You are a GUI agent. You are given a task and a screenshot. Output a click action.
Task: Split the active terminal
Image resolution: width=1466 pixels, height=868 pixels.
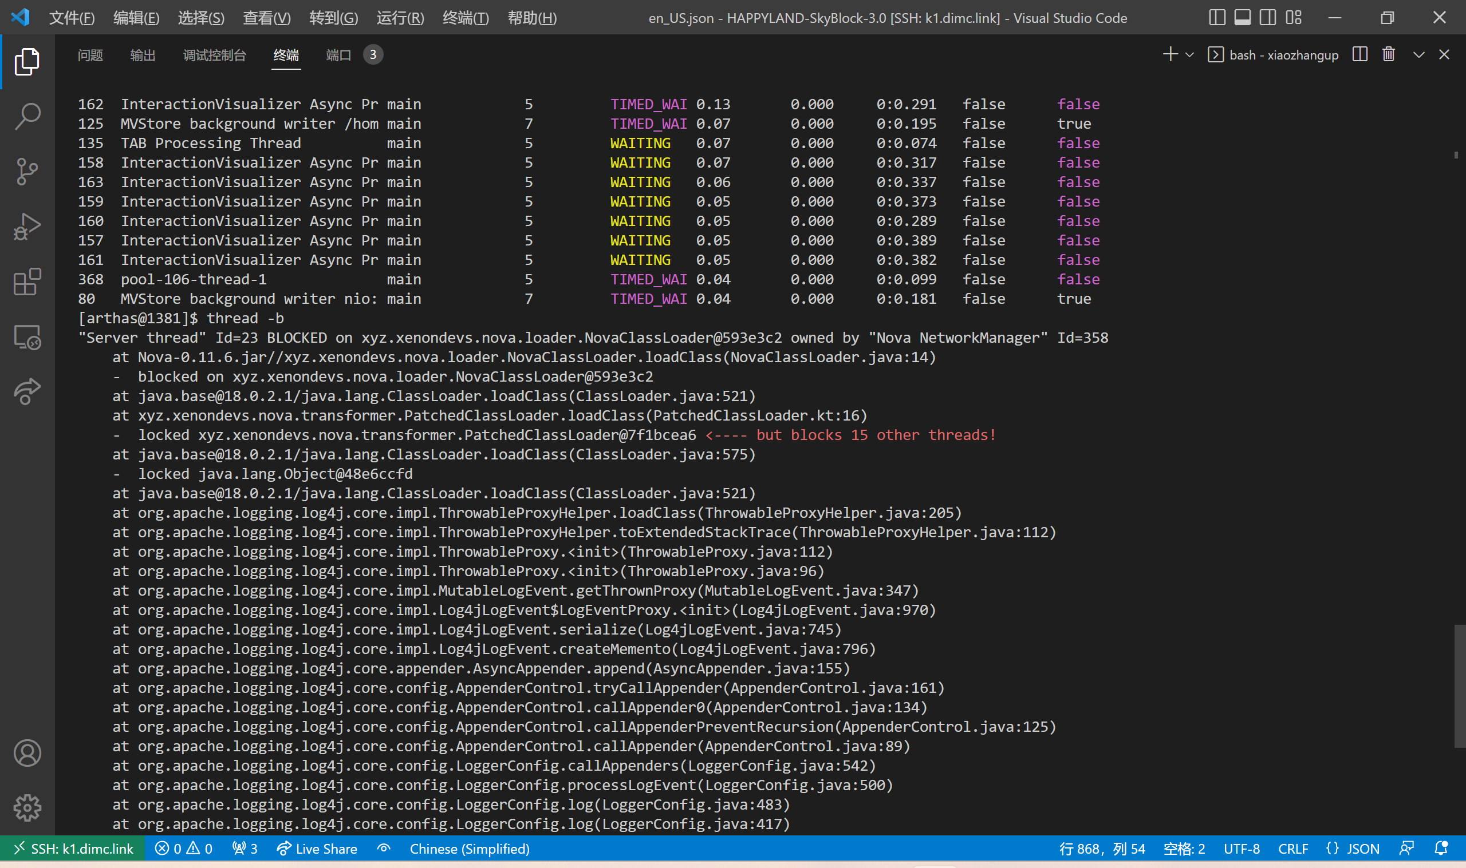[1360, 54]
